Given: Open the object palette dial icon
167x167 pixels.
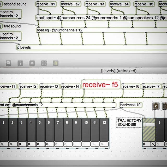Looking at the screenshot, I should [x=56, y=63].
